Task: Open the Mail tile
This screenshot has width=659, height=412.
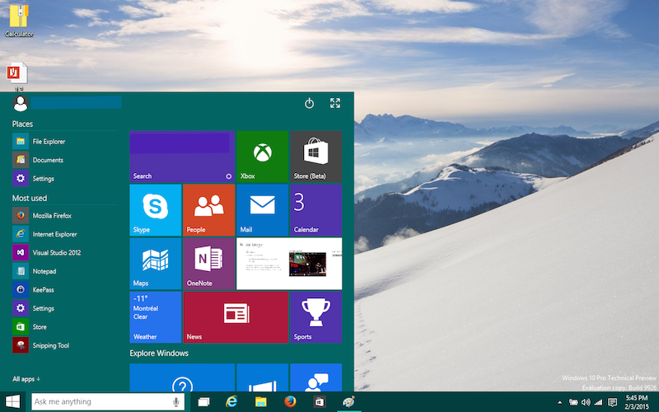Action: [262, 209]
